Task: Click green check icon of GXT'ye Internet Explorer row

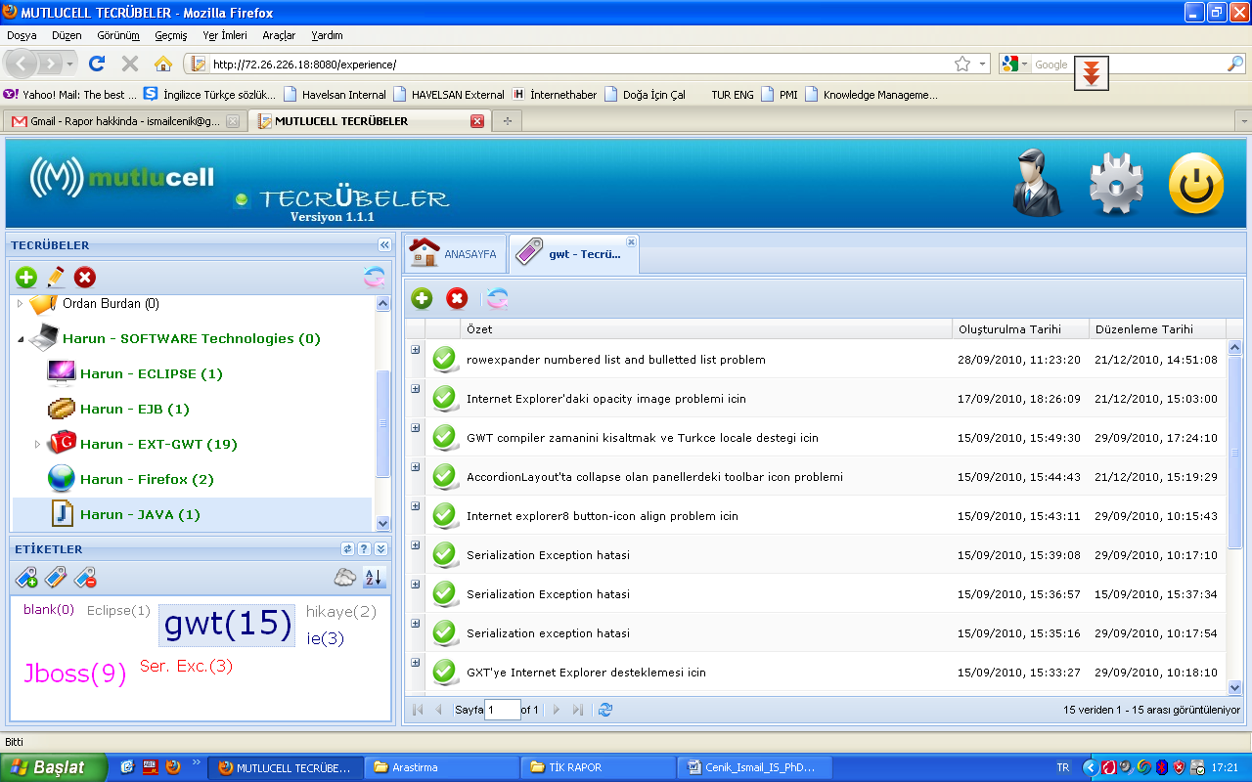Action: 445,672
